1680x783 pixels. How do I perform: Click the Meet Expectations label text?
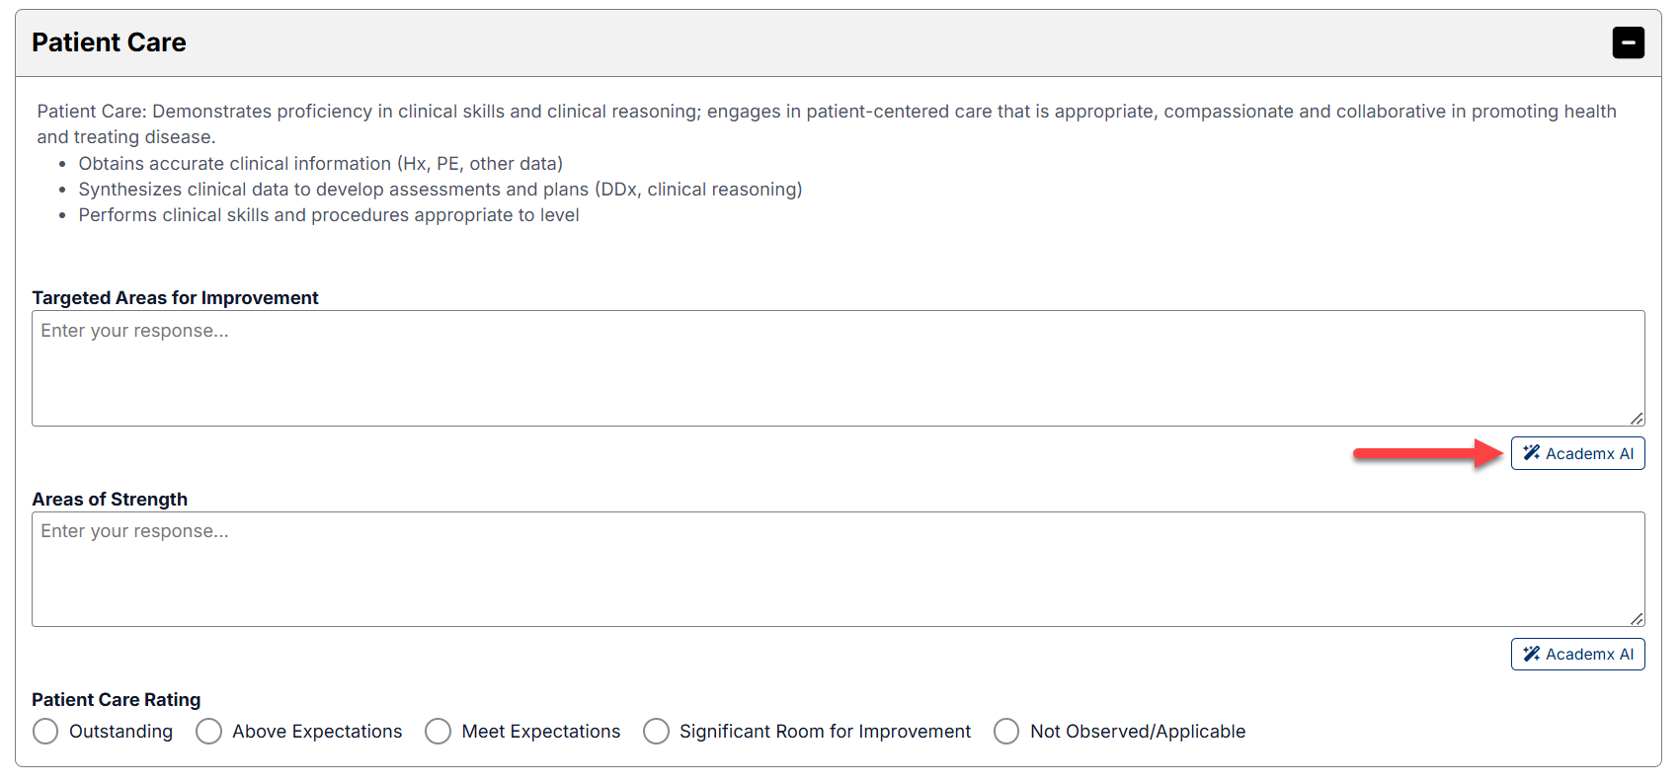(541, 732)
